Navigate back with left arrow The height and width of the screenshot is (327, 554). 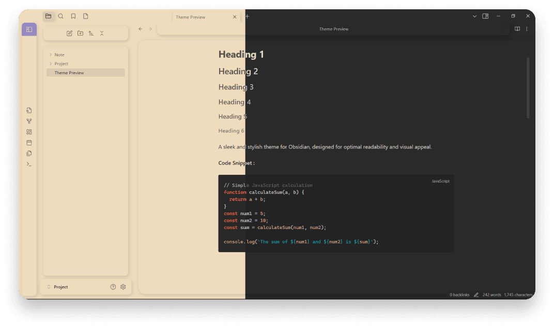[x=141, y=29]
